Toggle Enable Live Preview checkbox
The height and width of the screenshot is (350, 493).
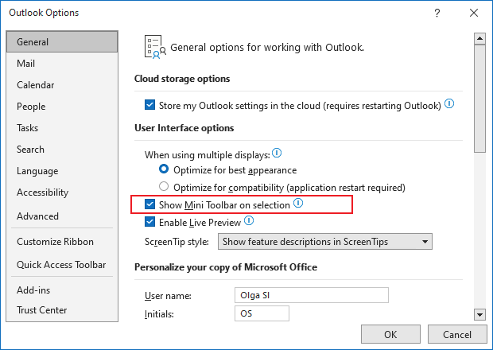[x=150, y=222]
